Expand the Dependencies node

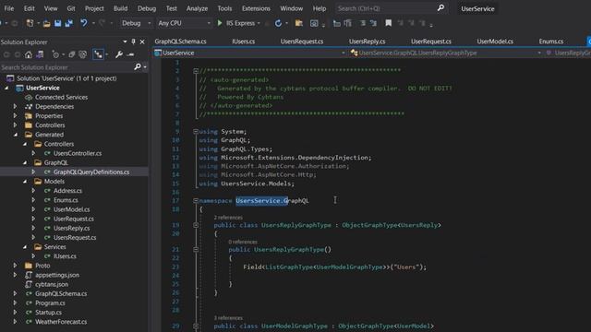click(15, 107)
